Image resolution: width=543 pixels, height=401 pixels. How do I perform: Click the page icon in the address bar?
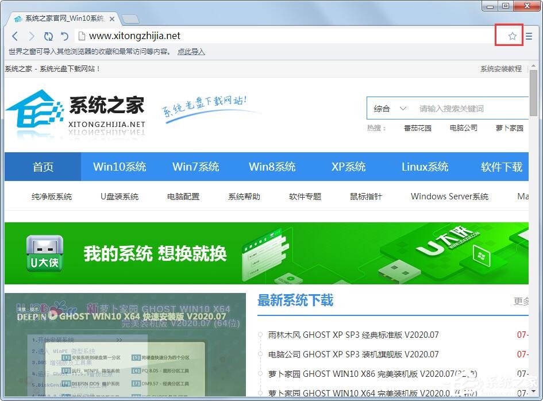(x=82, y=36)
